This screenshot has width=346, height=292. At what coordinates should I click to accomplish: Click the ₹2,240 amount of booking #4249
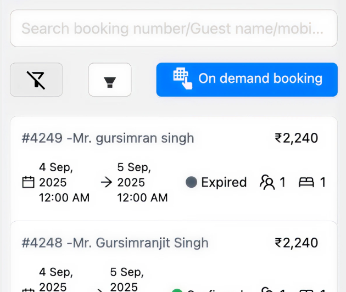point(296,138)
